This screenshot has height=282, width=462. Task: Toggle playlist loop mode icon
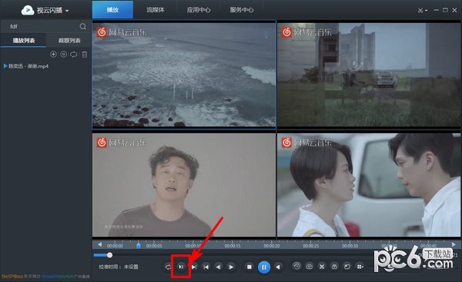coord(74,54)
